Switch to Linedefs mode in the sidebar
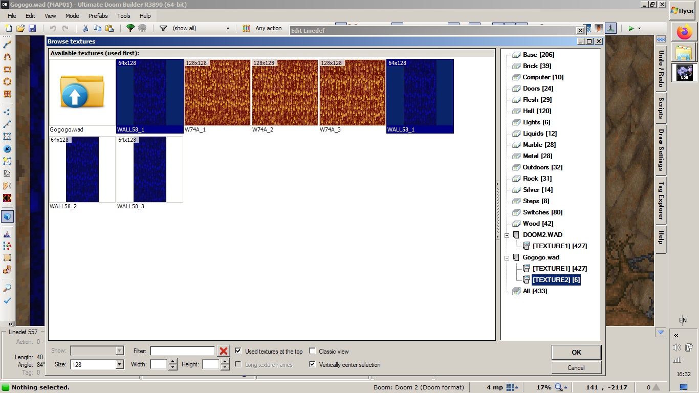Viewport: 699px width, 393px height. [x=7, y=124]
